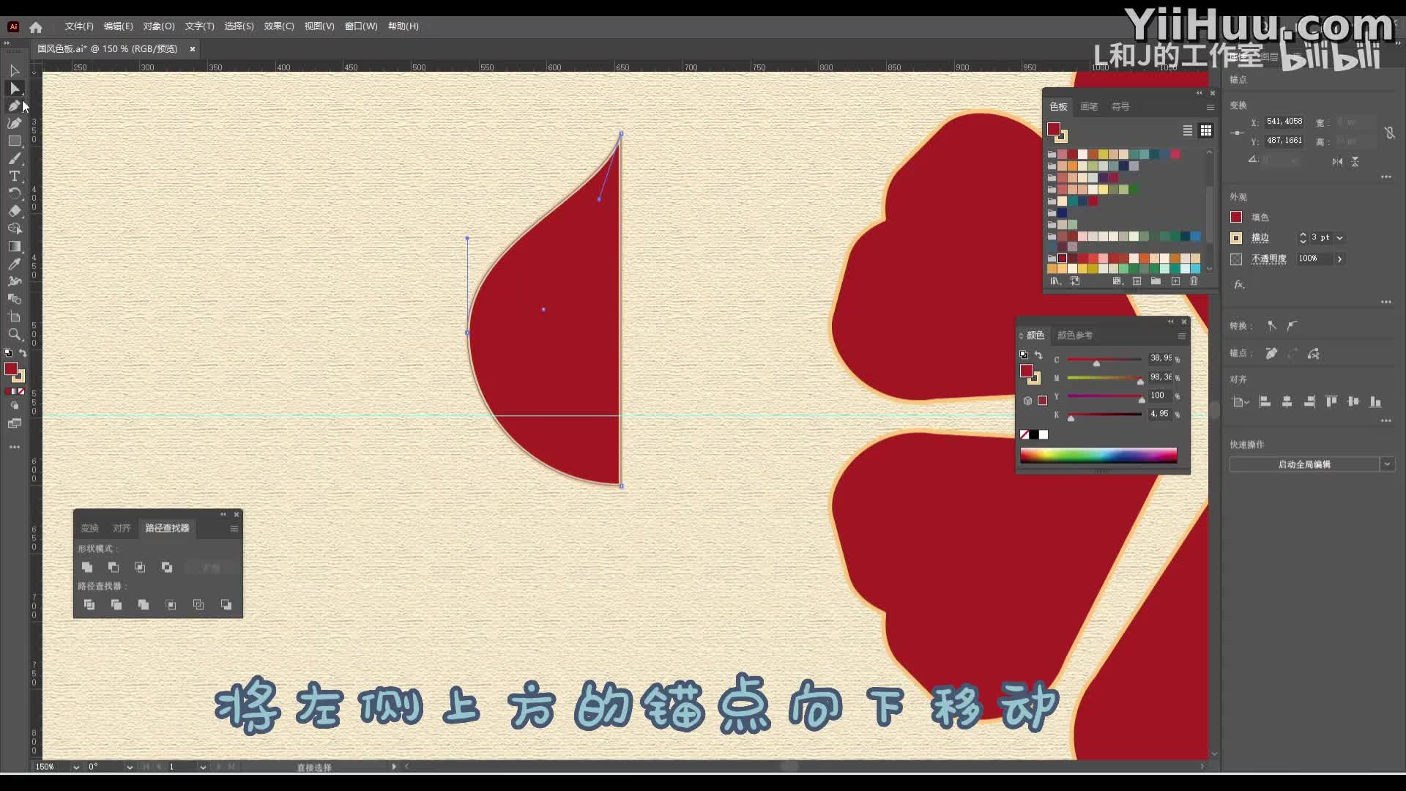Open the zoom level 150% dropdown

[x=75, y=767]
